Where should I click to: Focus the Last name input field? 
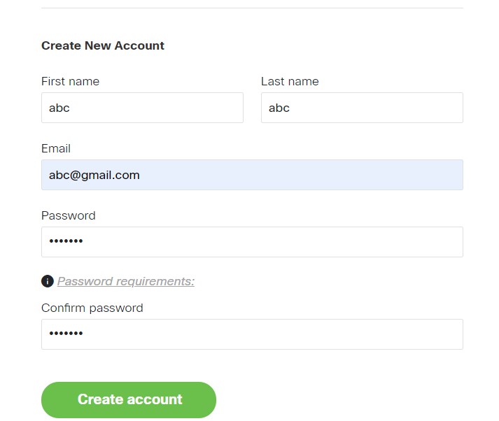362,108
